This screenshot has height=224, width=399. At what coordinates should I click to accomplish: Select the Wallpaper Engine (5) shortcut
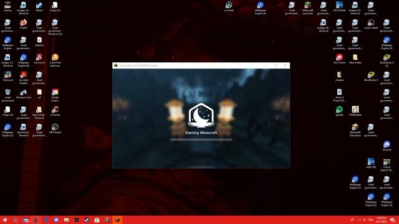[387, 199]
